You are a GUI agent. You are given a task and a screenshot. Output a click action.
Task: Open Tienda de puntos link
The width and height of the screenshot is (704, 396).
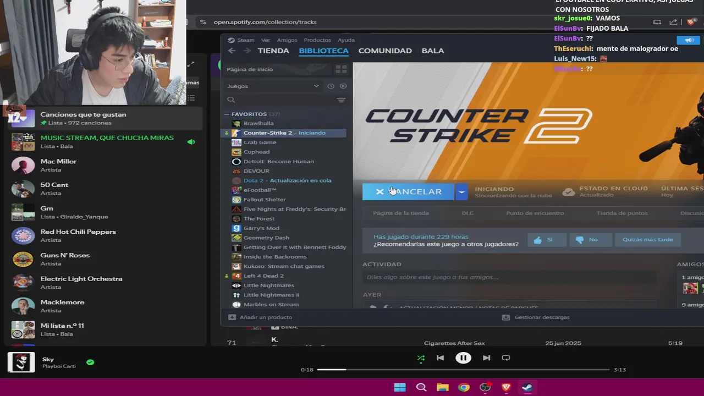tap(622, 213)
